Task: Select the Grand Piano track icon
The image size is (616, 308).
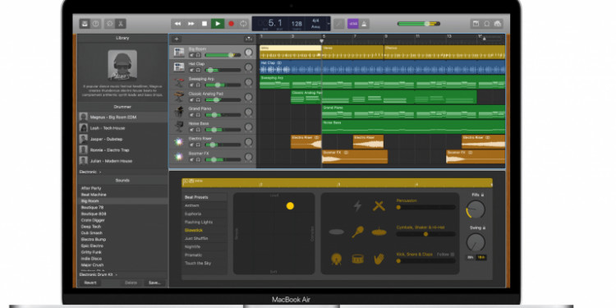Action: 179,112
